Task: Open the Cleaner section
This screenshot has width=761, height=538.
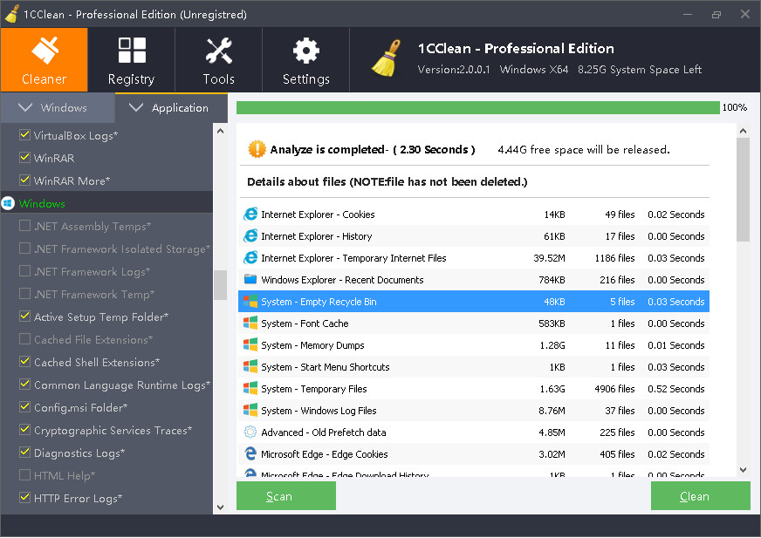Action: coord(45,59)
